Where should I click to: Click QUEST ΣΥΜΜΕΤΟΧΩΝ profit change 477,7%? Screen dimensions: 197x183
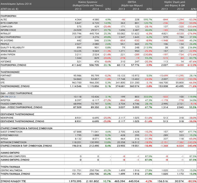pos(192,132)
